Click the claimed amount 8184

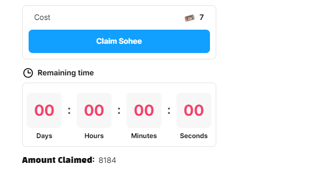107,160
